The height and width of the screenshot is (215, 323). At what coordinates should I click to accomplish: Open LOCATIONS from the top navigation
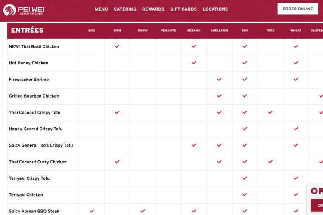click(x=215, y=9)
